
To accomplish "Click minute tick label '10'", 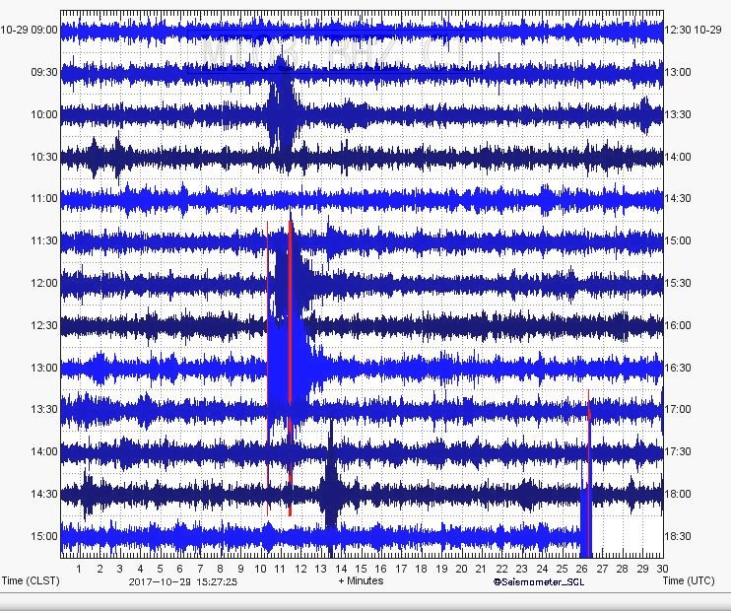I will point(260,569).
